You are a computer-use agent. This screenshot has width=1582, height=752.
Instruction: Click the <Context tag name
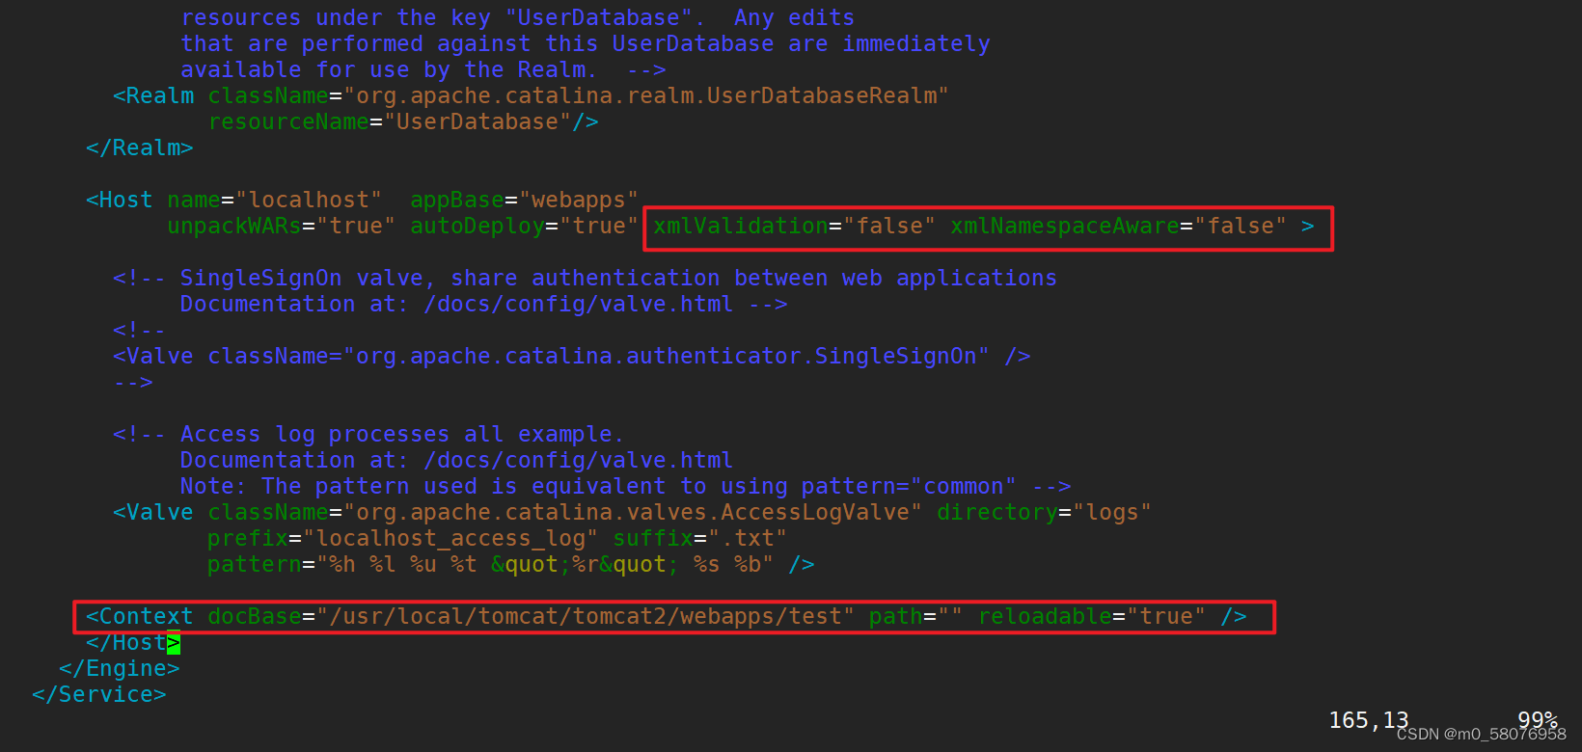140,617
